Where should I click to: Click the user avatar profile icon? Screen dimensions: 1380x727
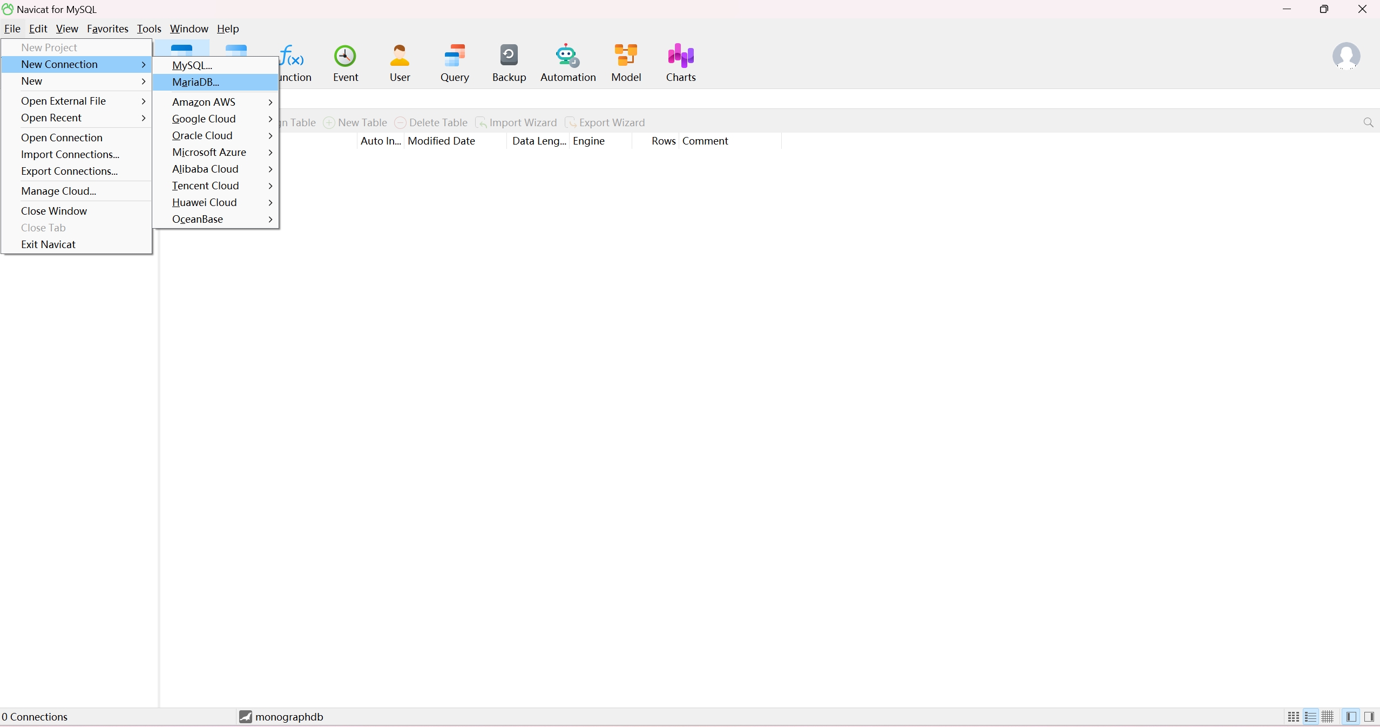click(x=1346, y=56)
